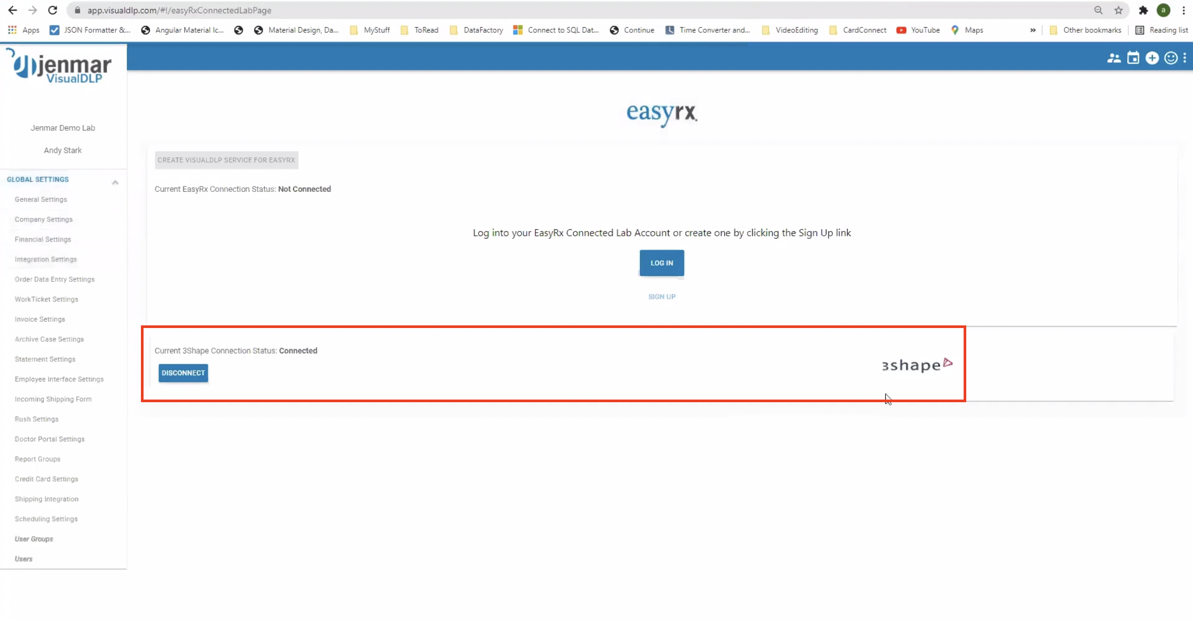Open Financial Settings
This screenshot has height=620, width=1193.
(x=43, y=240)
